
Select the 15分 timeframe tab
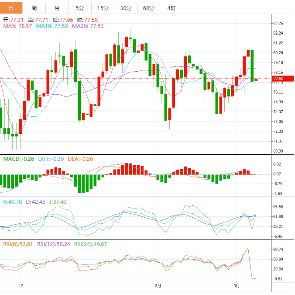[103, 8]
